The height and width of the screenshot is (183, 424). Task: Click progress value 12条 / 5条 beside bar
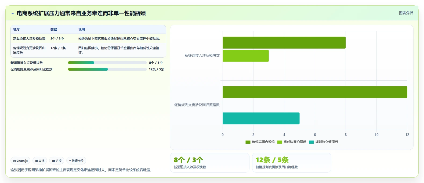coord(157,69)
